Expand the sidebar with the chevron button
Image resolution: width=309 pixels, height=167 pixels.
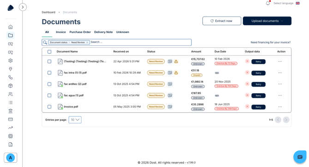pyautogui.click(x=23, y=7)
